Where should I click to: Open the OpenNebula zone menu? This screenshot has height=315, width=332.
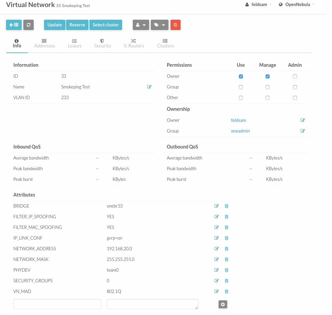[x=297, y=4]
